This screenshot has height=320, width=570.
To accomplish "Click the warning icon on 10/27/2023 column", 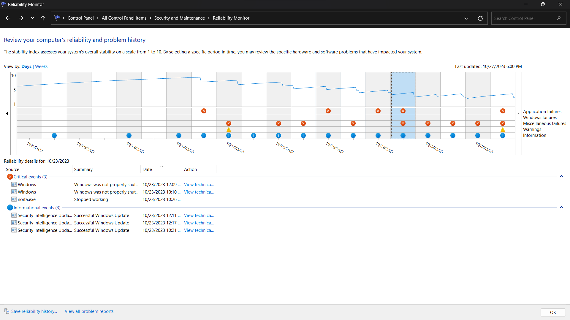I will click(x=503, y=130).
